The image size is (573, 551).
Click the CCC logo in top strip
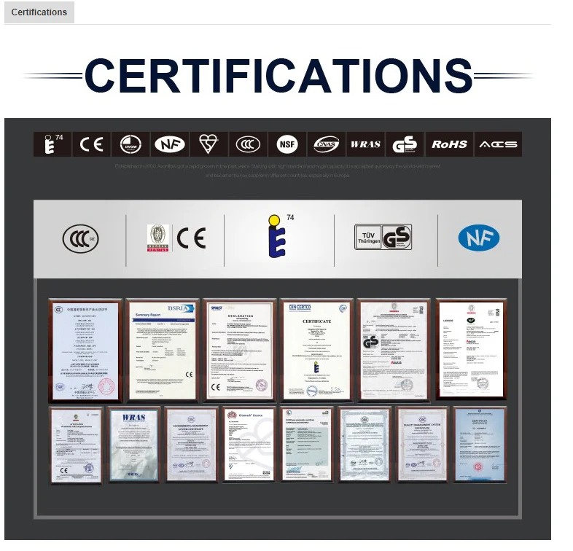click(248, 144)
